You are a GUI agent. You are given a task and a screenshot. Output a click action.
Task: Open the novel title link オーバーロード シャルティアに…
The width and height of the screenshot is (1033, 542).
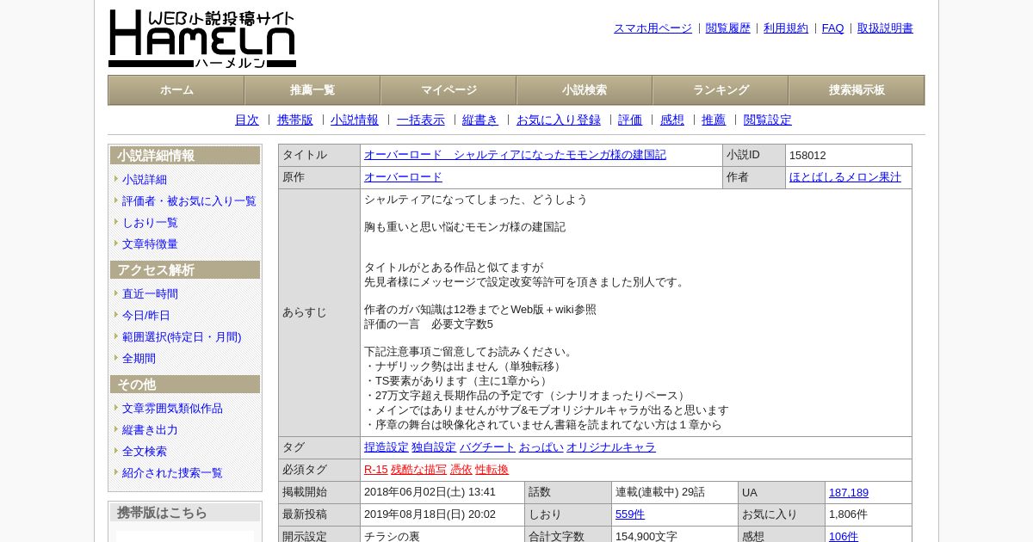[x=515, y=155]
